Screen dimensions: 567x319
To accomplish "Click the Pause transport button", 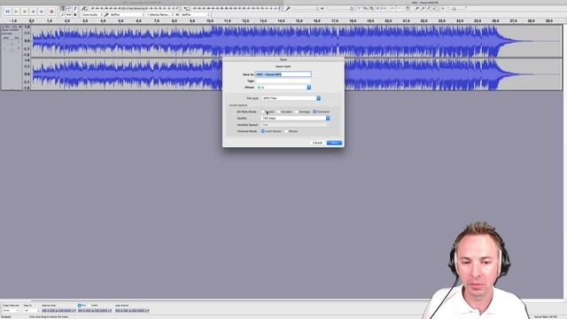I will point(7,12).
